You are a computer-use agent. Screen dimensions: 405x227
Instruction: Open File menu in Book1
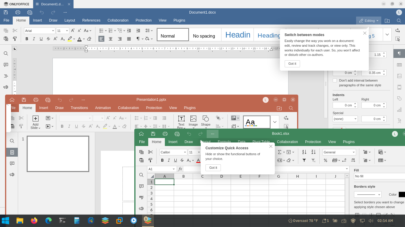point(142,142)
